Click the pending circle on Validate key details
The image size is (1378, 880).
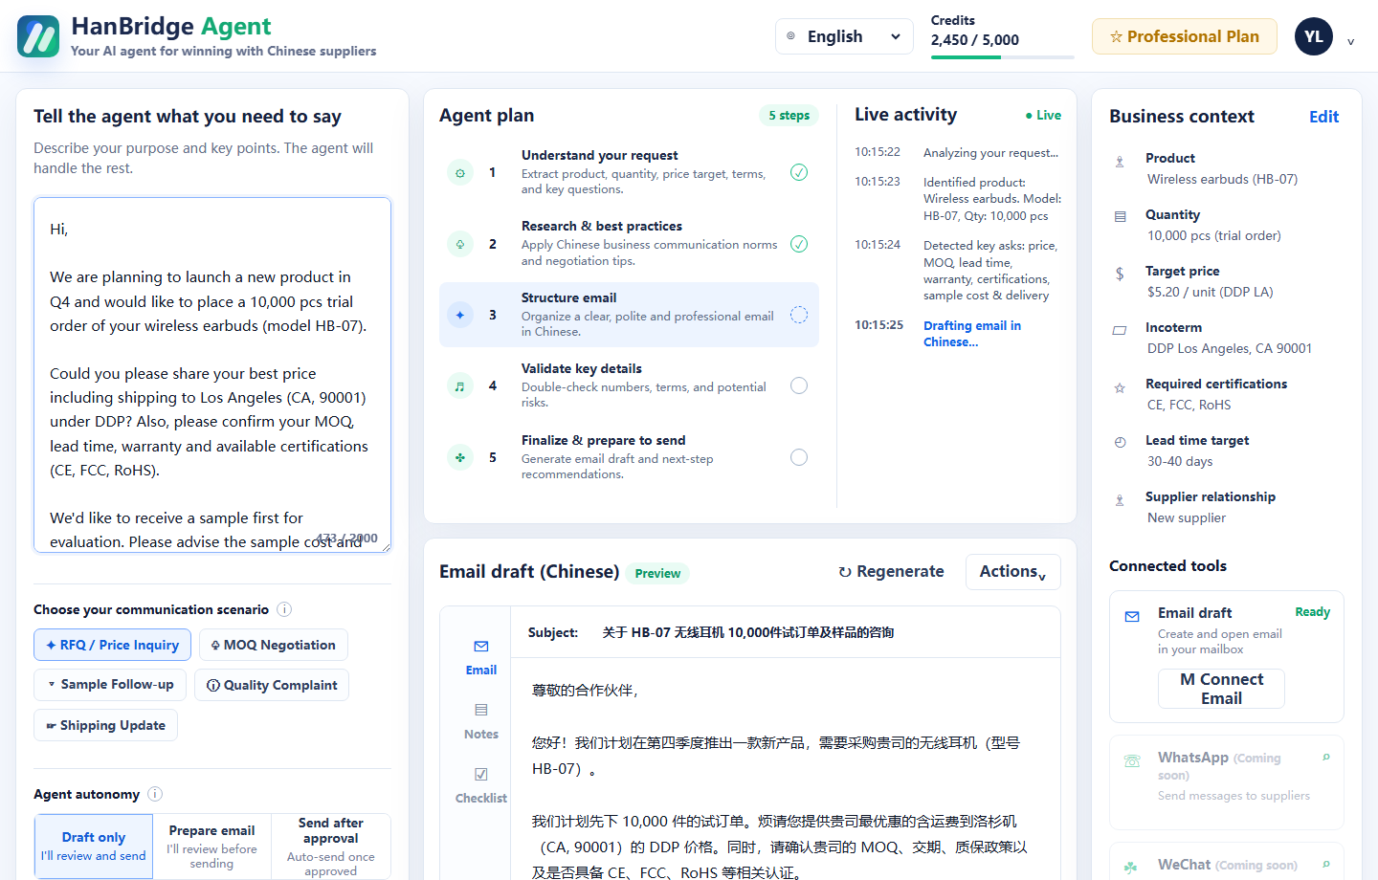tap(799, 385)
